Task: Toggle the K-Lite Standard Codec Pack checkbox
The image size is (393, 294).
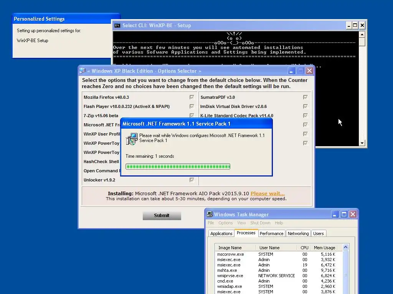Action: (305, 116)
